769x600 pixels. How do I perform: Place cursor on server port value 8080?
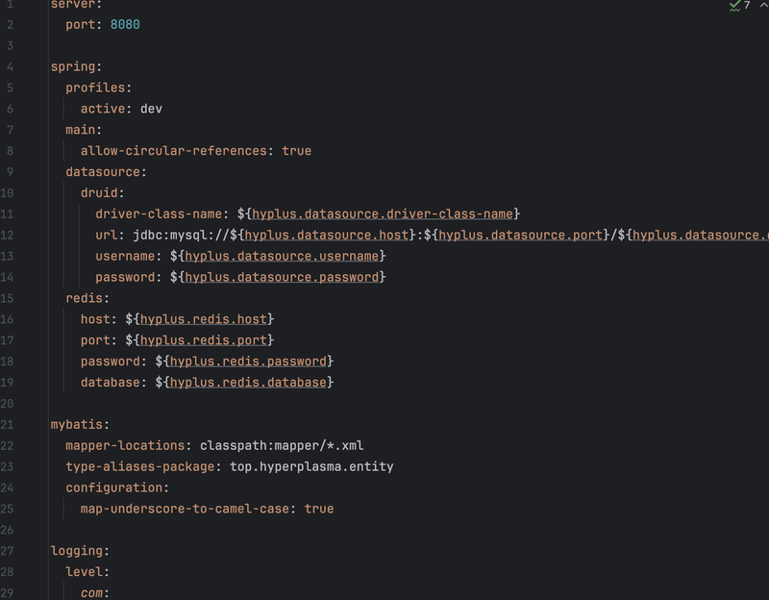pyautogui.click(x=125, y=25)
